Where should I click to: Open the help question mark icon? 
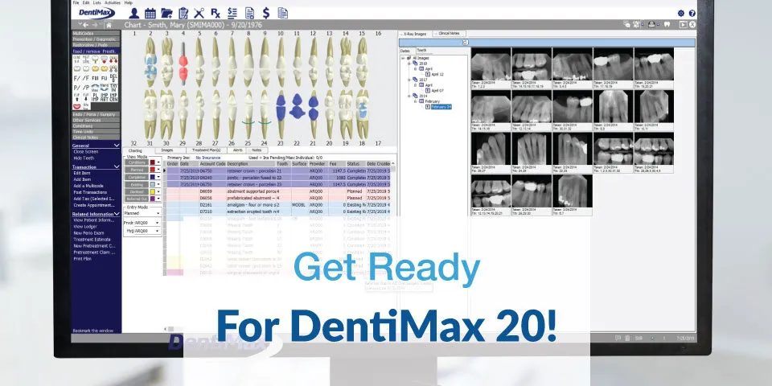pyautogui.click(x=692, y=14)
